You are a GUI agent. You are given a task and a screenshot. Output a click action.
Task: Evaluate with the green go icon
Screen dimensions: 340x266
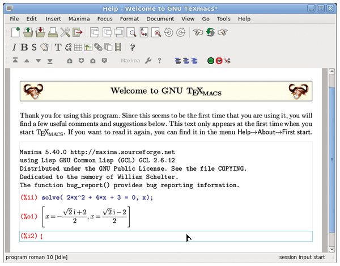pyautogui.click(x=211, y=61)
